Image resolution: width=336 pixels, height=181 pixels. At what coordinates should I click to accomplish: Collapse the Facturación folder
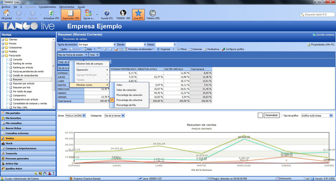[x=3, y=56]
